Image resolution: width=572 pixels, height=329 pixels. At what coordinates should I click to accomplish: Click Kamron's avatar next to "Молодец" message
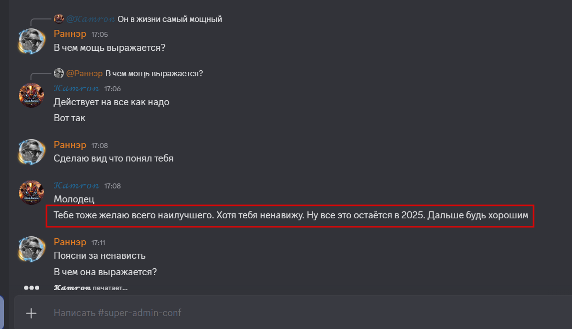point(32,192)
